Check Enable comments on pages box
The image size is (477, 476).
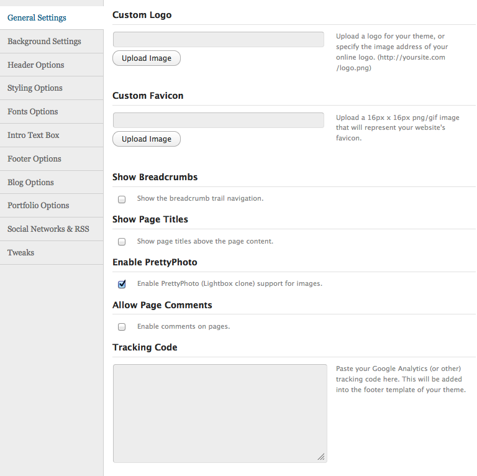click(122, 327)
